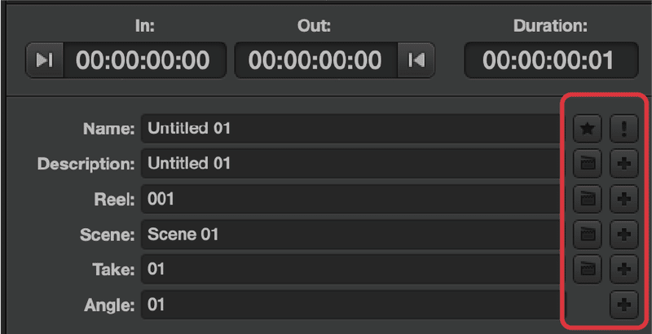This screenshot has width=652, height=334.
Task: Click the Duration timecode field
Action: point(551,60)
